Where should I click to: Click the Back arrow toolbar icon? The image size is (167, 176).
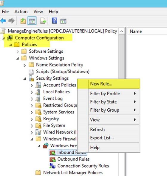point(3,21)
